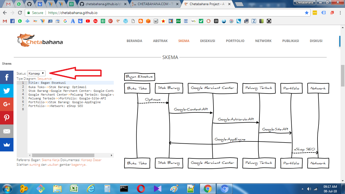This screenshot has height=194, width=345.
Task: Switch to CHETABAHANA.COM browser tab
Action: coord(155,4)
